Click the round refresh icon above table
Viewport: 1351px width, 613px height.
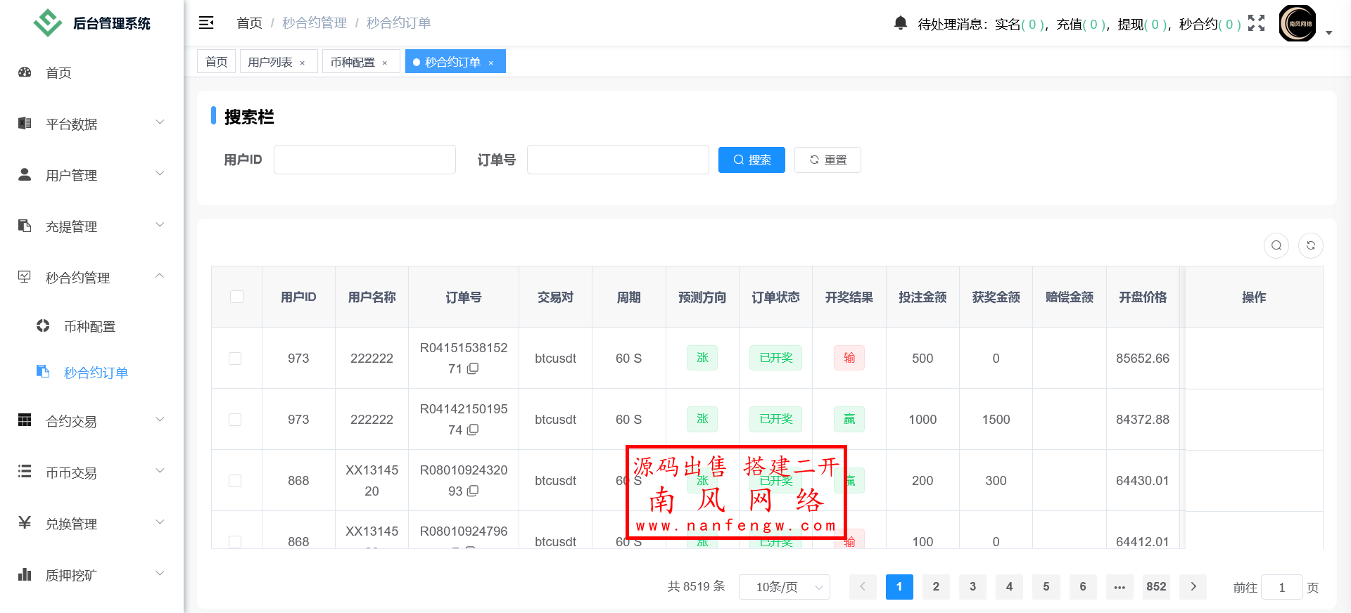[1310, 245]
